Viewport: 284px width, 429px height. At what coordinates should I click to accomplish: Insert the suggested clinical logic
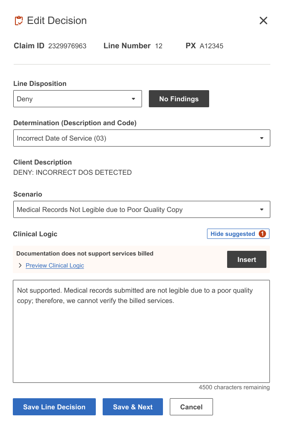246,259
